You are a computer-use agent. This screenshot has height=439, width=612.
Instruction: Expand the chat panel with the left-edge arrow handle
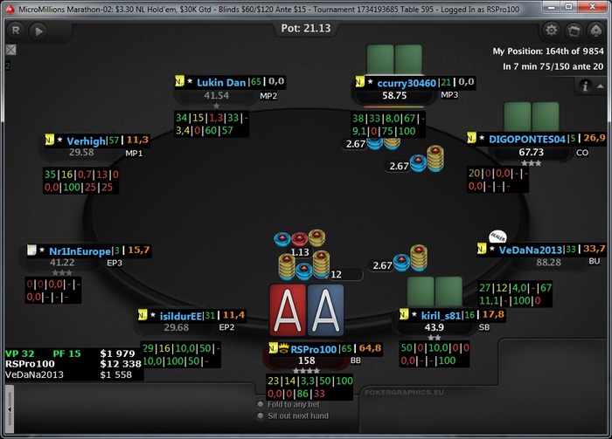tap(10, 409)
